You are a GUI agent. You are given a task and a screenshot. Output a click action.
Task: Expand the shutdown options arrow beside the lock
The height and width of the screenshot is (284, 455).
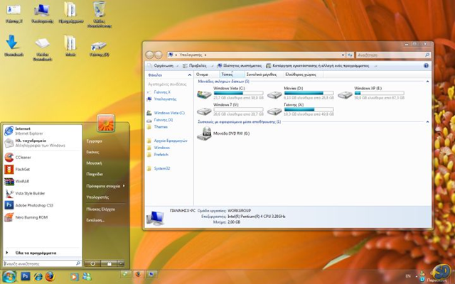121,263
